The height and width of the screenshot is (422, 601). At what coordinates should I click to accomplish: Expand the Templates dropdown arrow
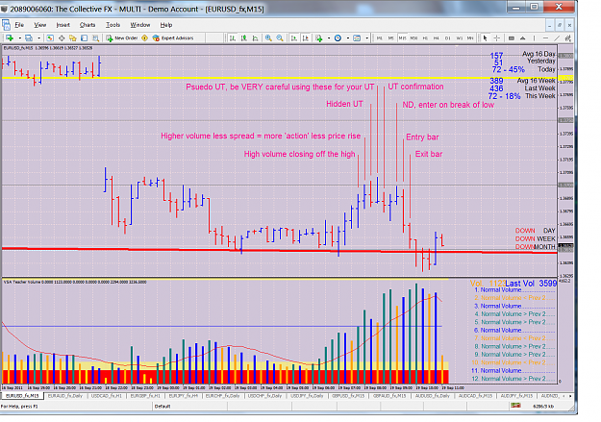click(366, 37)
